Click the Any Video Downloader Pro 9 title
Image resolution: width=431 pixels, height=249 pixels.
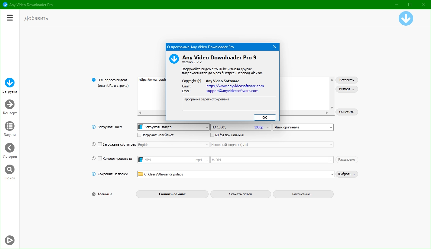pyautogui.click(x=219, y=57)
